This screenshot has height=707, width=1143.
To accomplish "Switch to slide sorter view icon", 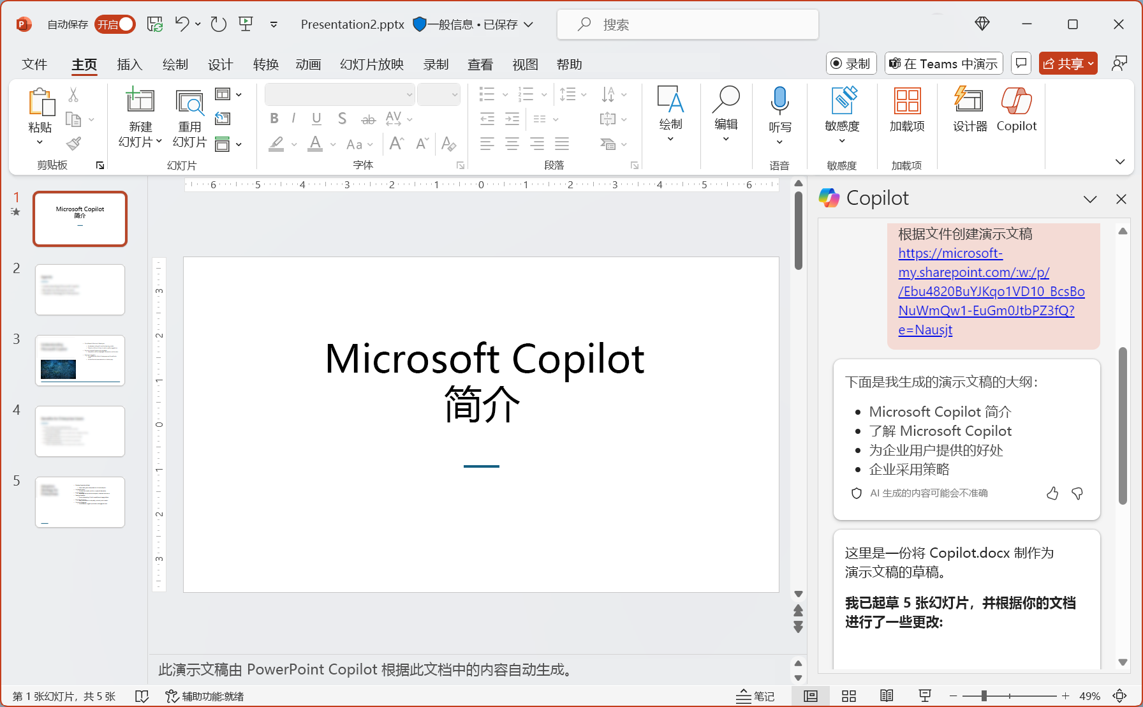I will click(848, 696).
